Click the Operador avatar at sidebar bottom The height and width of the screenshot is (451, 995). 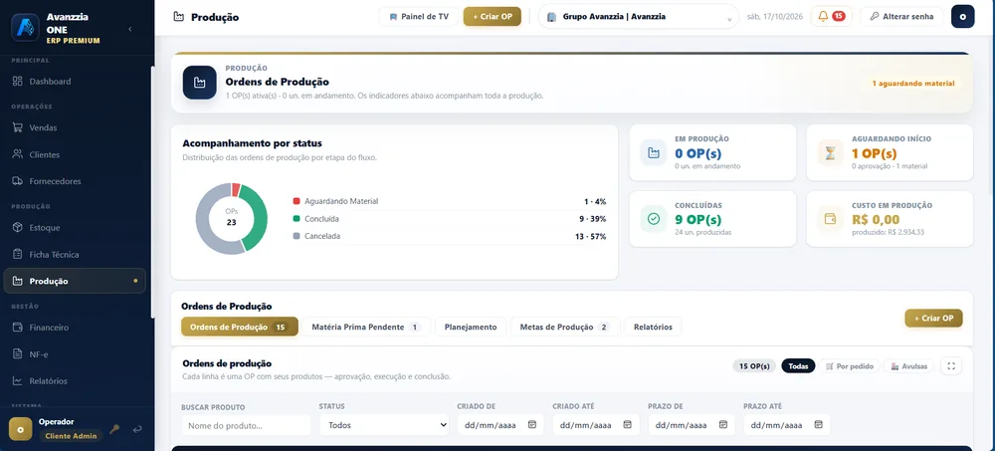[20, 429]
